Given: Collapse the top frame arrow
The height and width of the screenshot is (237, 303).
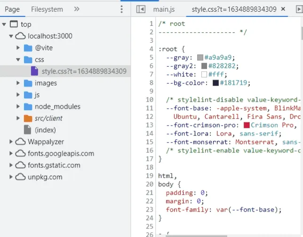Looking at the screenshot, I should click(x=4, y=24).
